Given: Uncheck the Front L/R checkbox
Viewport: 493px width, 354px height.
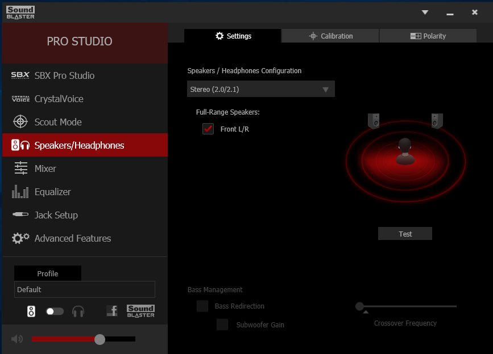Looking at the screenshot, I should [x=208, y=129].
